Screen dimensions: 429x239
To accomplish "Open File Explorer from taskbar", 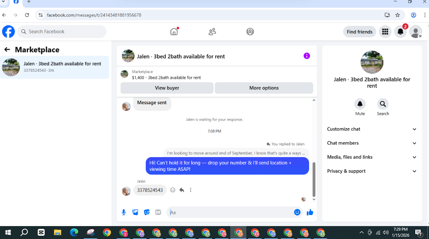I will click(58, 232).
